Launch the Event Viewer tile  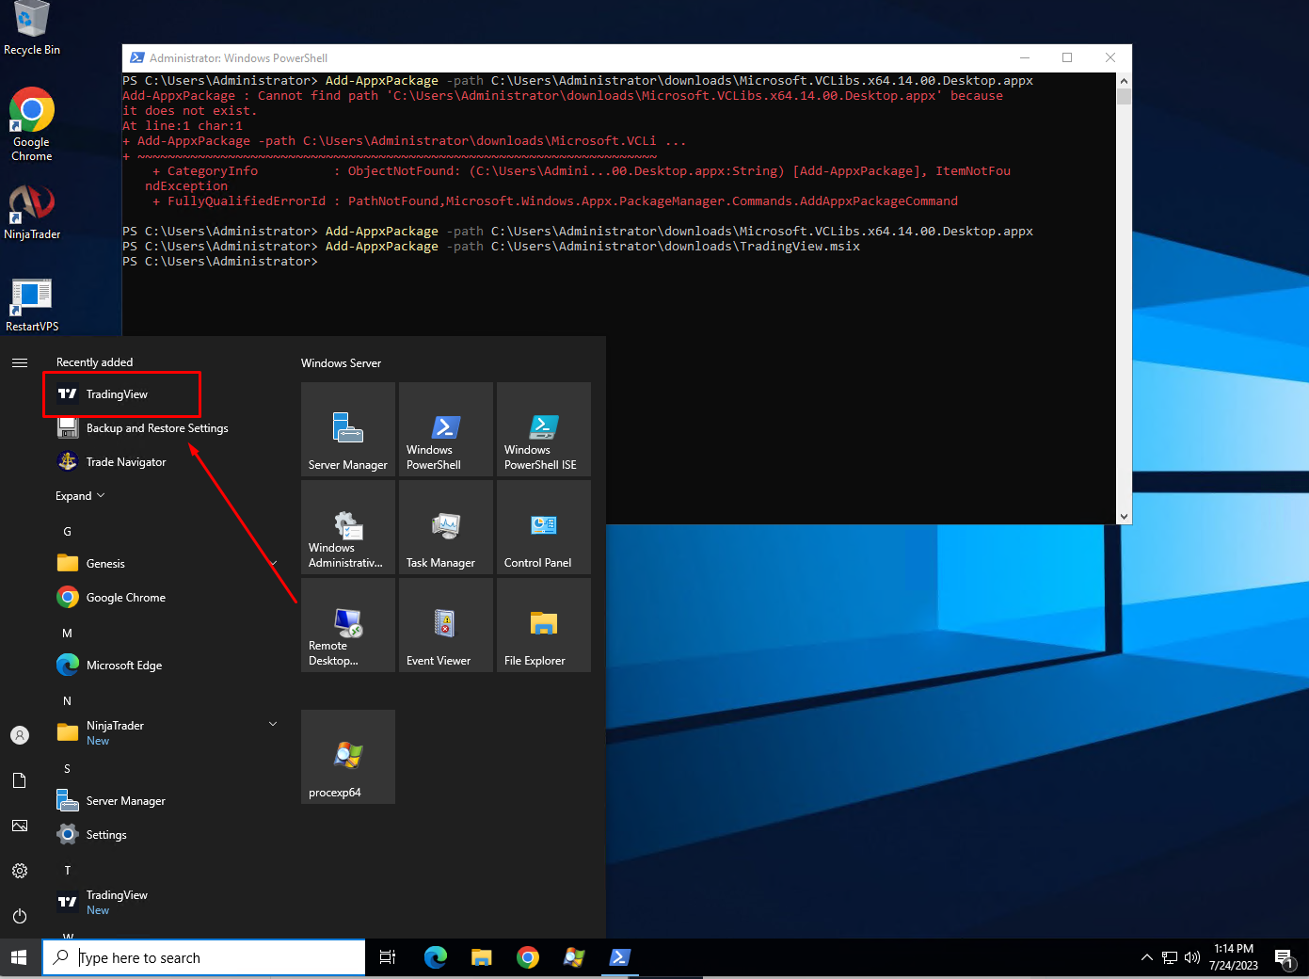(445, 625)
